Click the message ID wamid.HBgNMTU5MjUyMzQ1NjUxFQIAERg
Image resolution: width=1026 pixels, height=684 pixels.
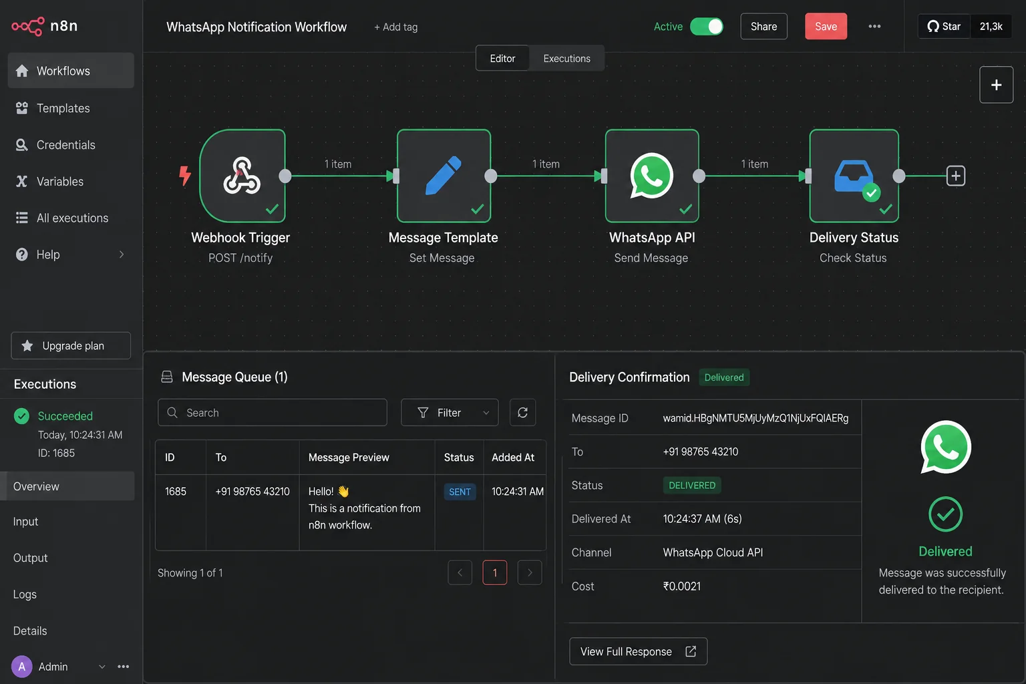(x=755, y=418)
